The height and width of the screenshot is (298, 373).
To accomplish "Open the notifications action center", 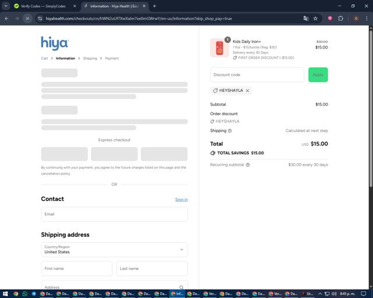I will coord(363,294).
